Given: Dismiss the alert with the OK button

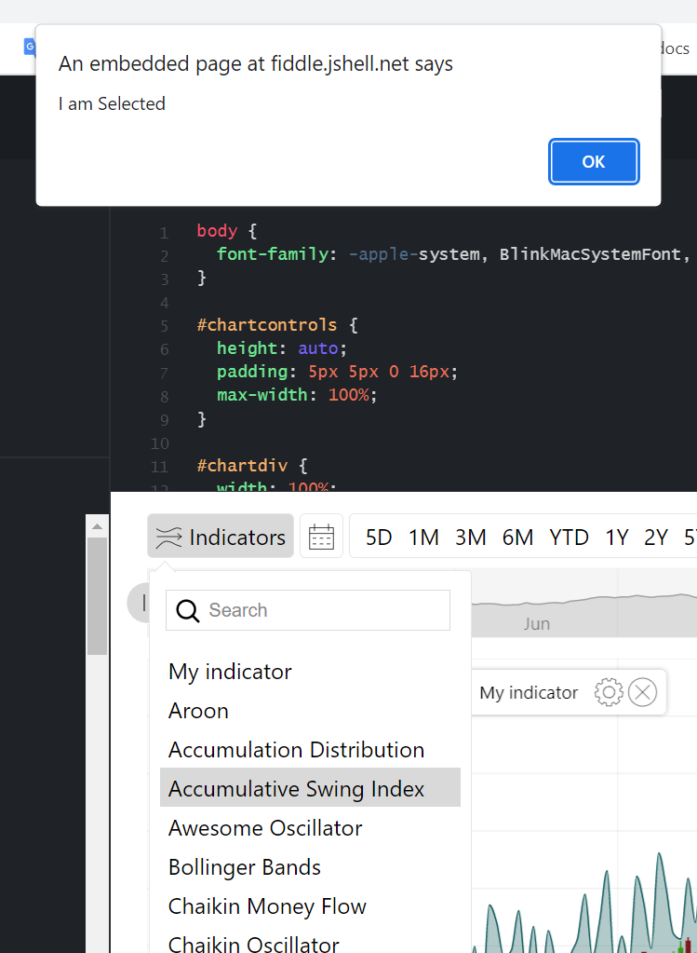Looking at the screenshot, I should click(594, 161).
